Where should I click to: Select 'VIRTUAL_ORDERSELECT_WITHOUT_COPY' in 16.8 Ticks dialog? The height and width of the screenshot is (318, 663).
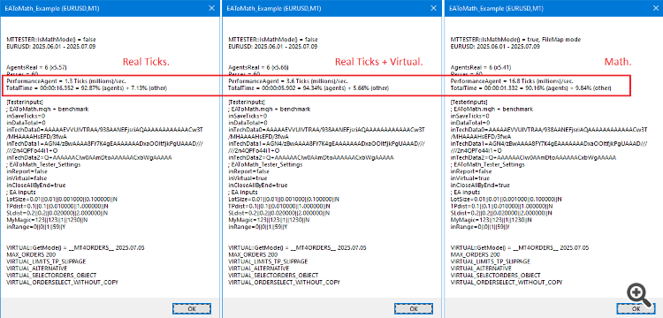pos(507,282)
